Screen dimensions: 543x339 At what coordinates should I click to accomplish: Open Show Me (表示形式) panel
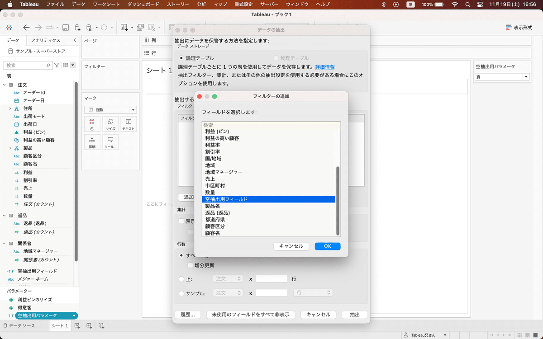[519, 28]
